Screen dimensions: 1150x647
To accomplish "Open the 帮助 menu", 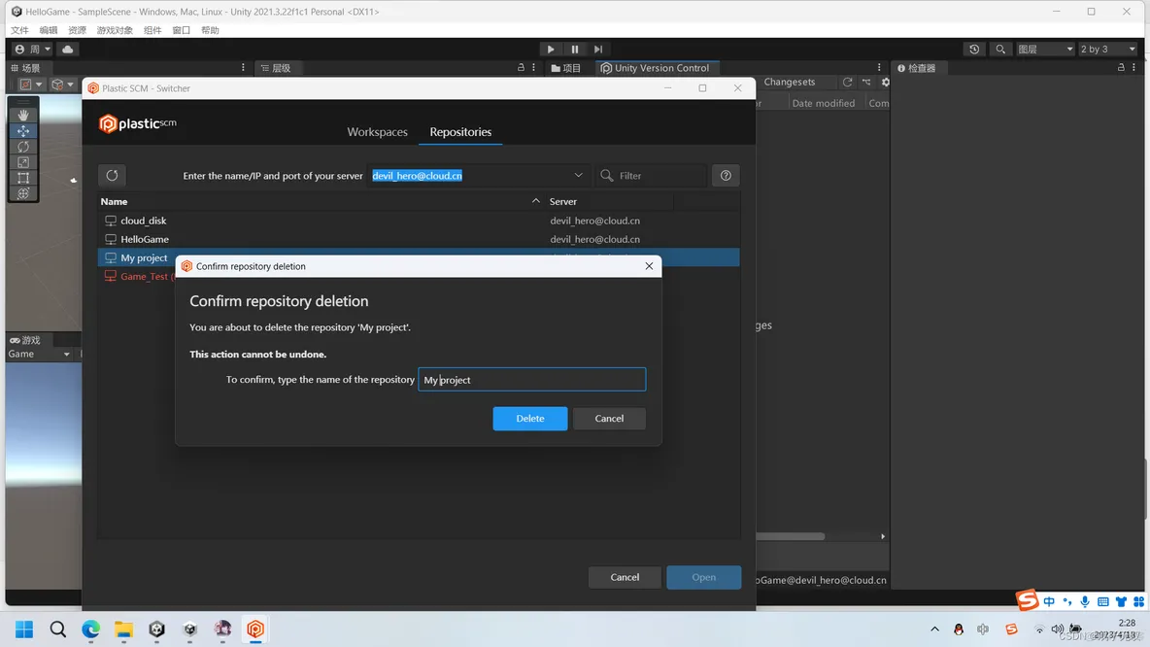I will [x=210, y=30].
